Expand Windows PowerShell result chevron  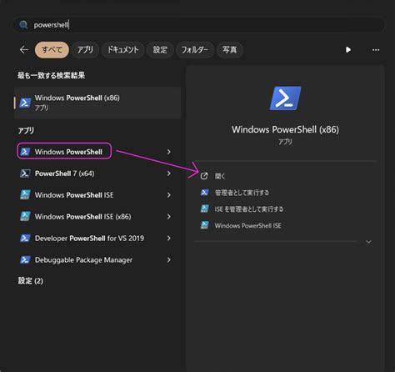tap(168, 152)
